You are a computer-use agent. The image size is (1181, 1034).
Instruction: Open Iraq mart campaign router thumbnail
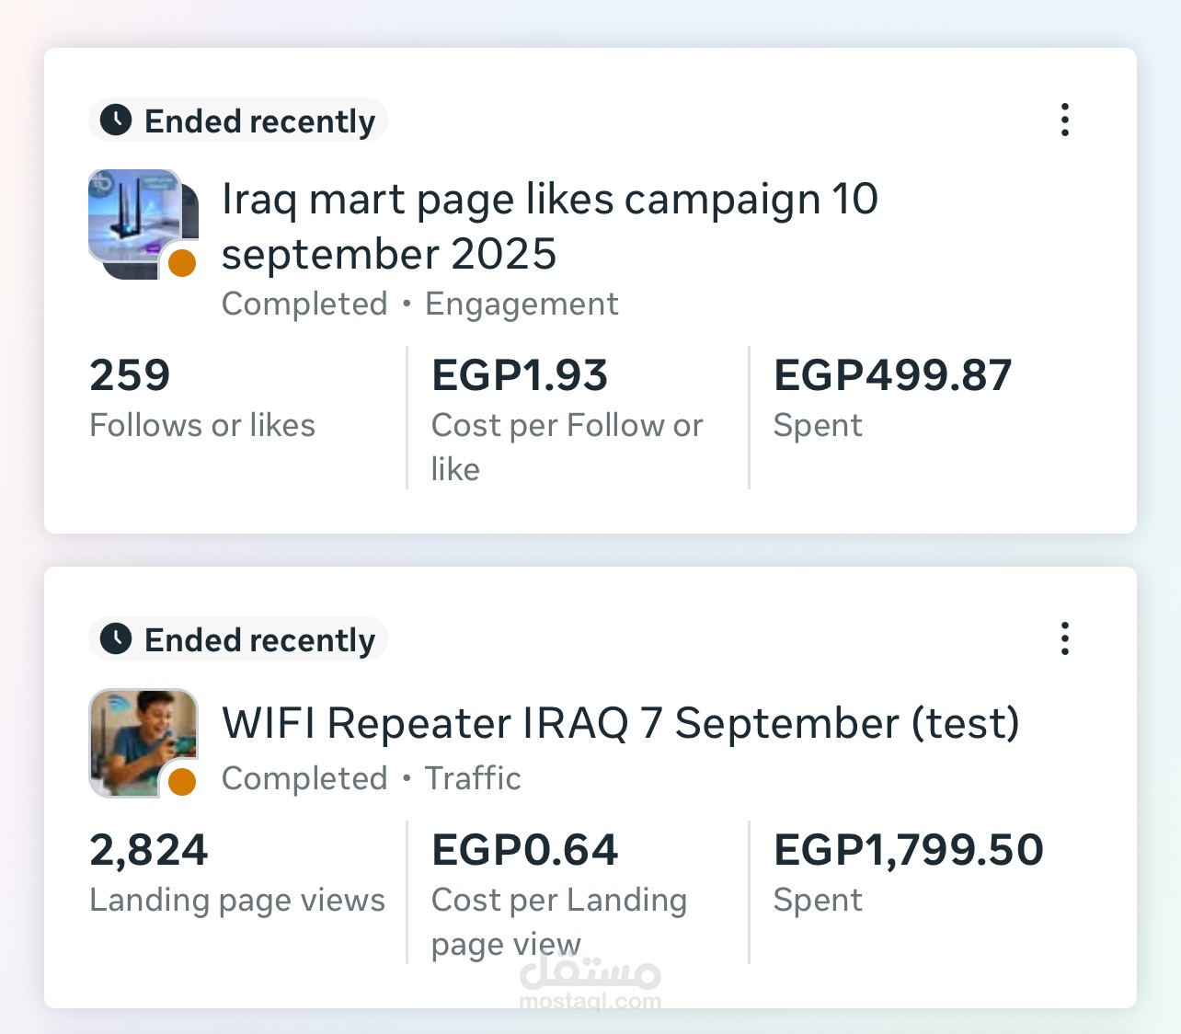click(138, 219)
